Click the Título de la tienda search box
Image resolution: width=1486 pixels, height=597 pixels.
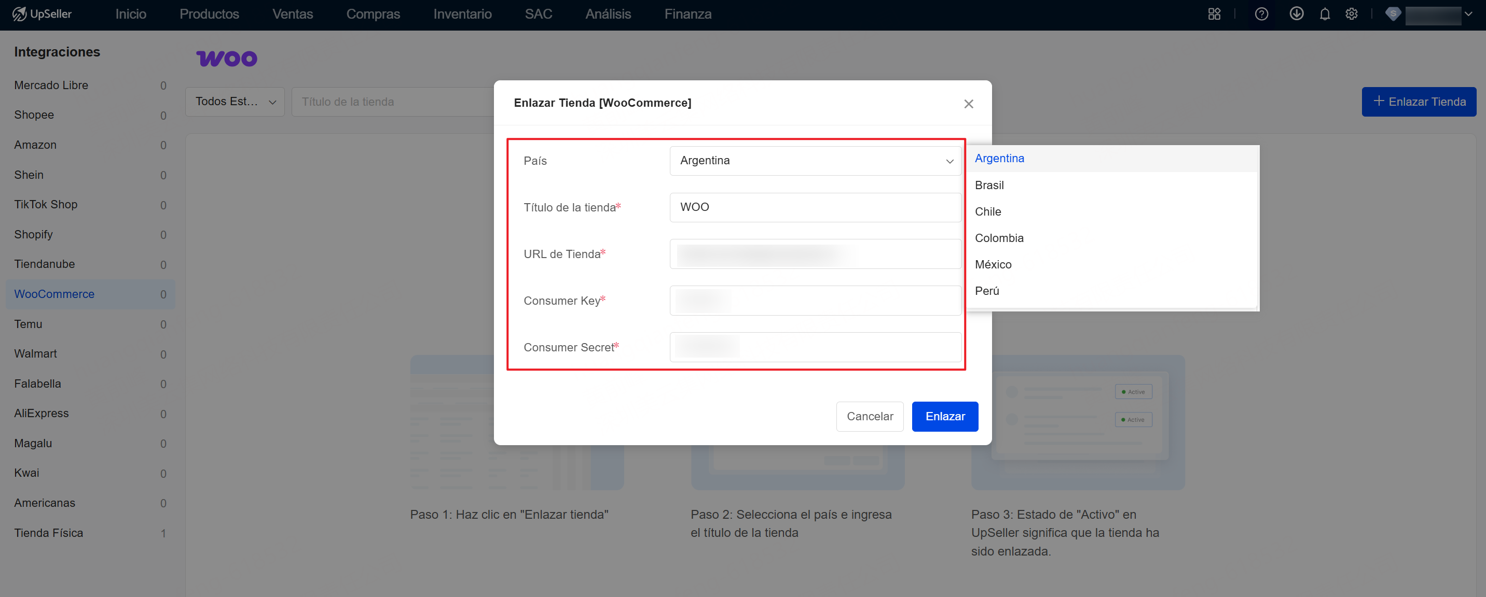coord(393,102)
